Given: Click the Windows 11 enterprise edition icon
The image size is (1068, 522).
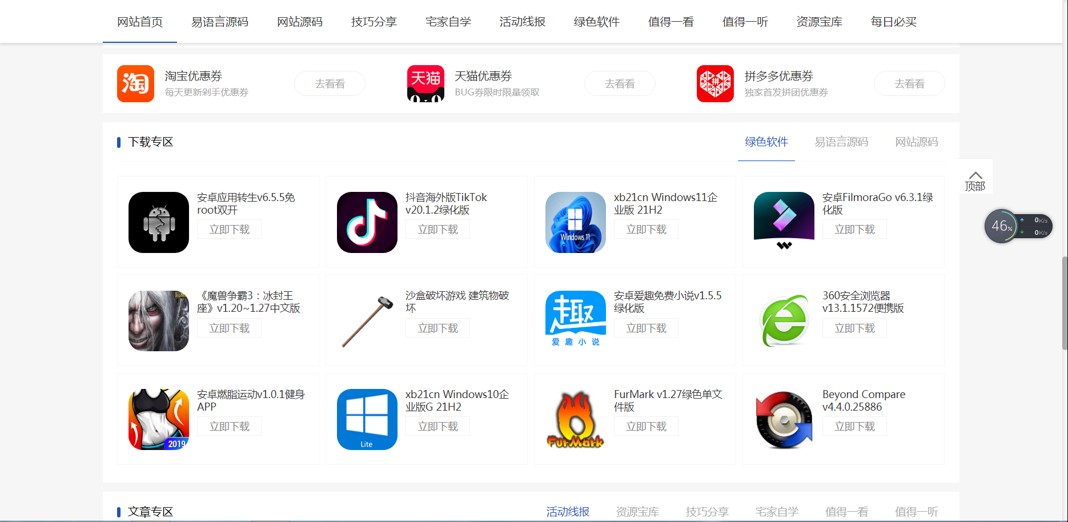Looking at the screenshot, I should pos(575,222).
